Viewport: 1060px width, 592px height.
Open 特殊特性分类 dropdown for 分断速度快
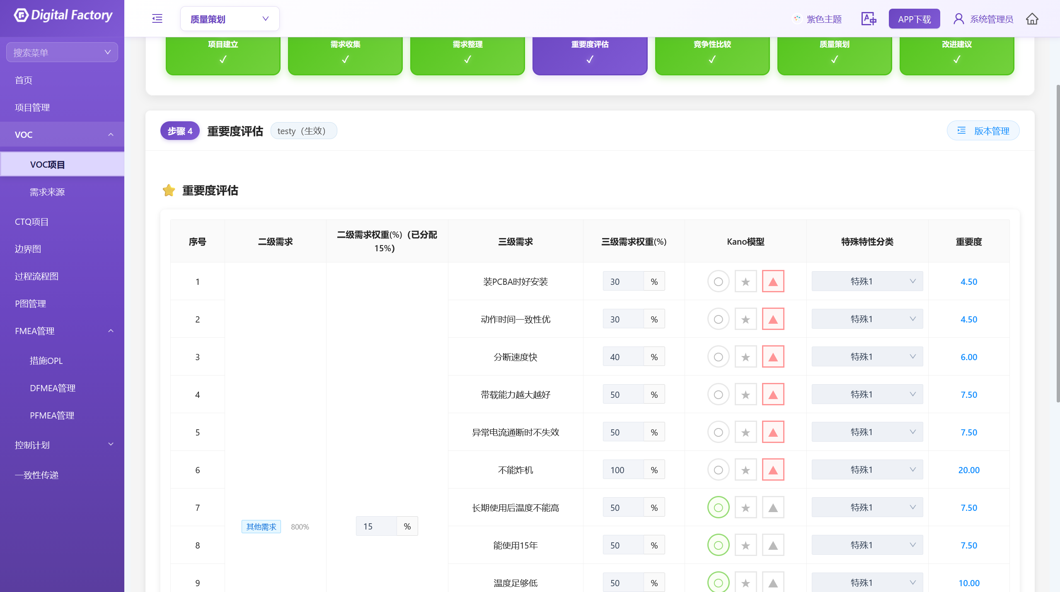point(867,357)
